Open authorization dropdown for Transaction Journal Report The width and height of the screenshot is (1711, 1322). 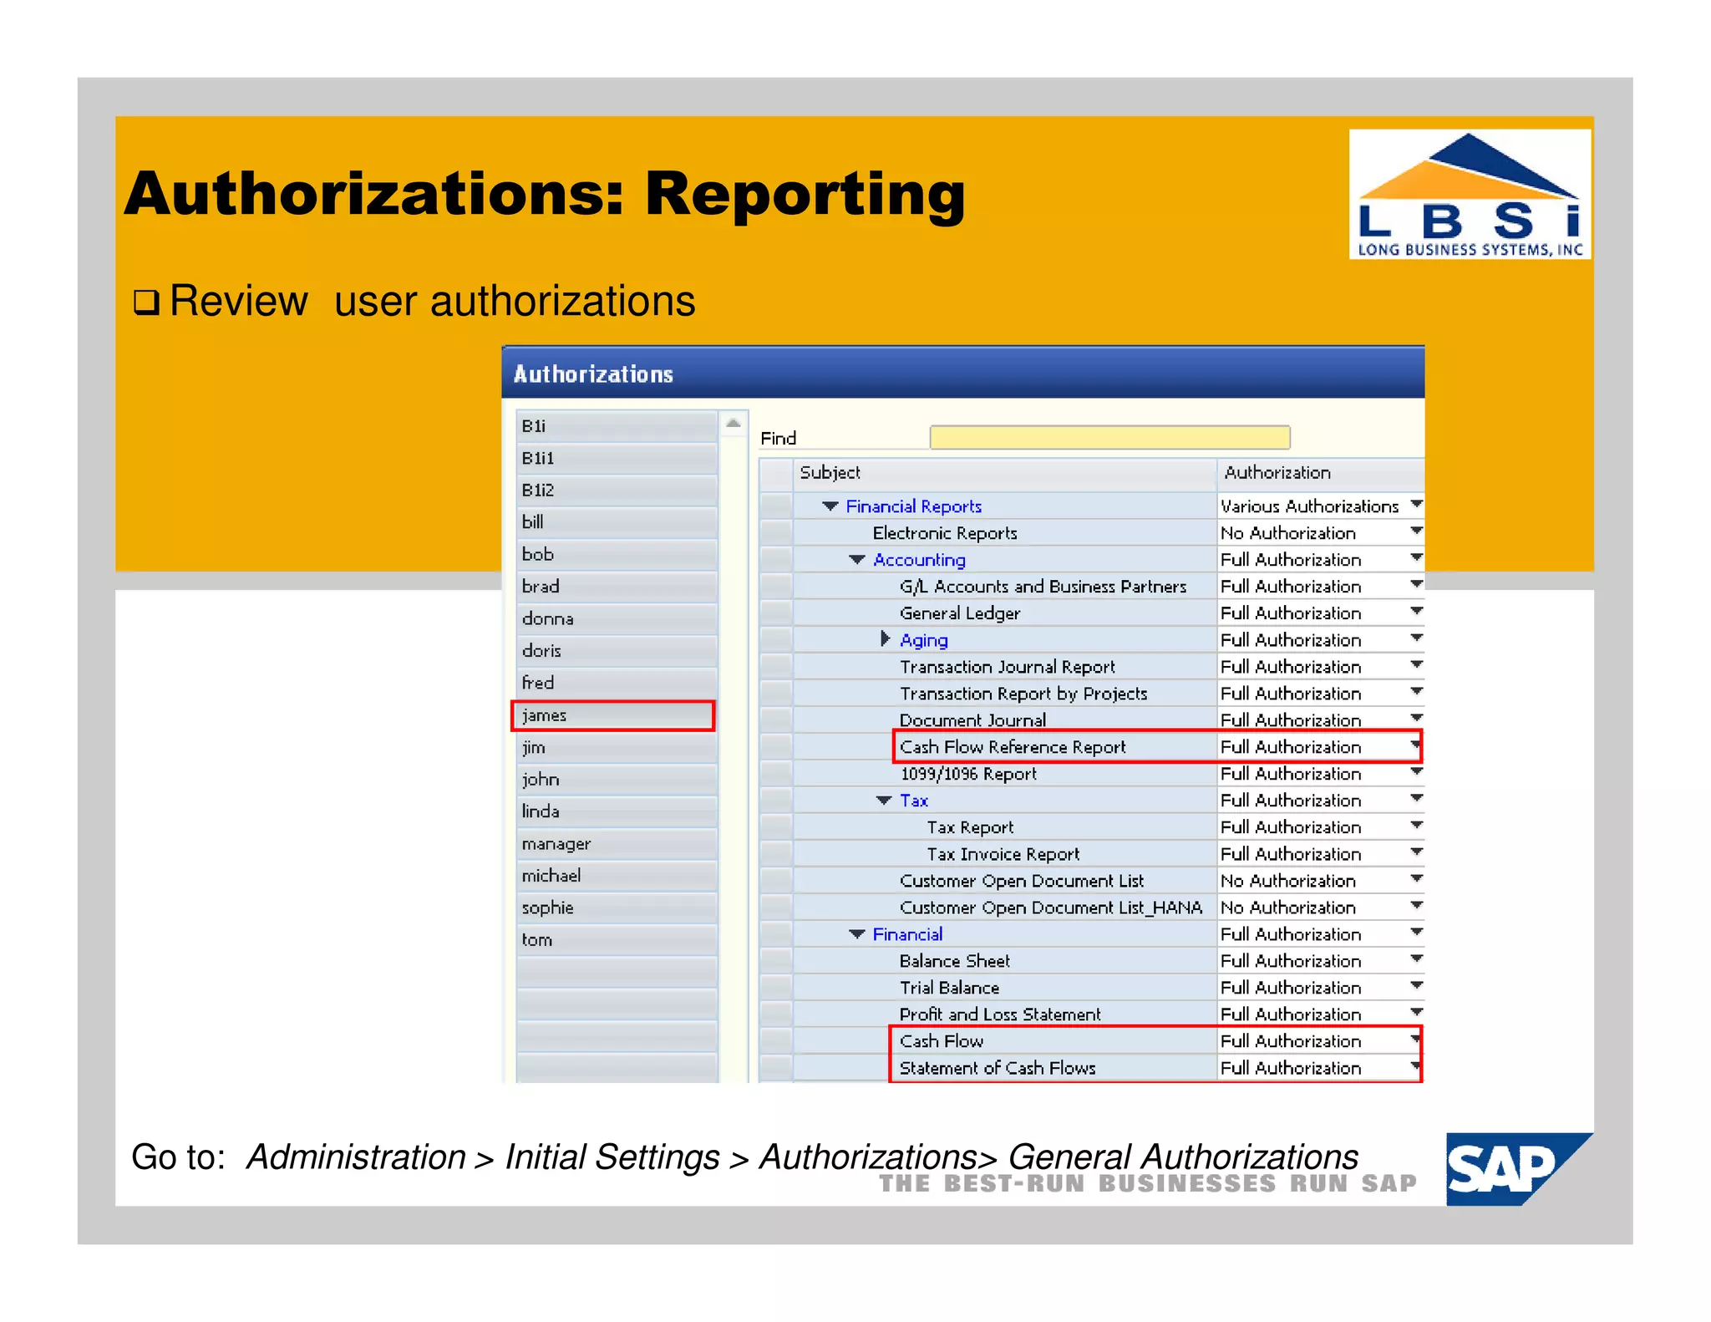tap(1416, 665)
